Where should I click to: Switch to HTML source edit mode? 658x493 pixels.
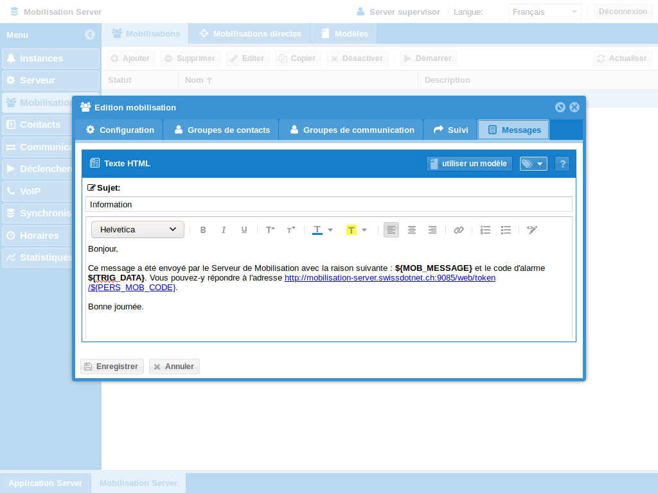[532, 230]
